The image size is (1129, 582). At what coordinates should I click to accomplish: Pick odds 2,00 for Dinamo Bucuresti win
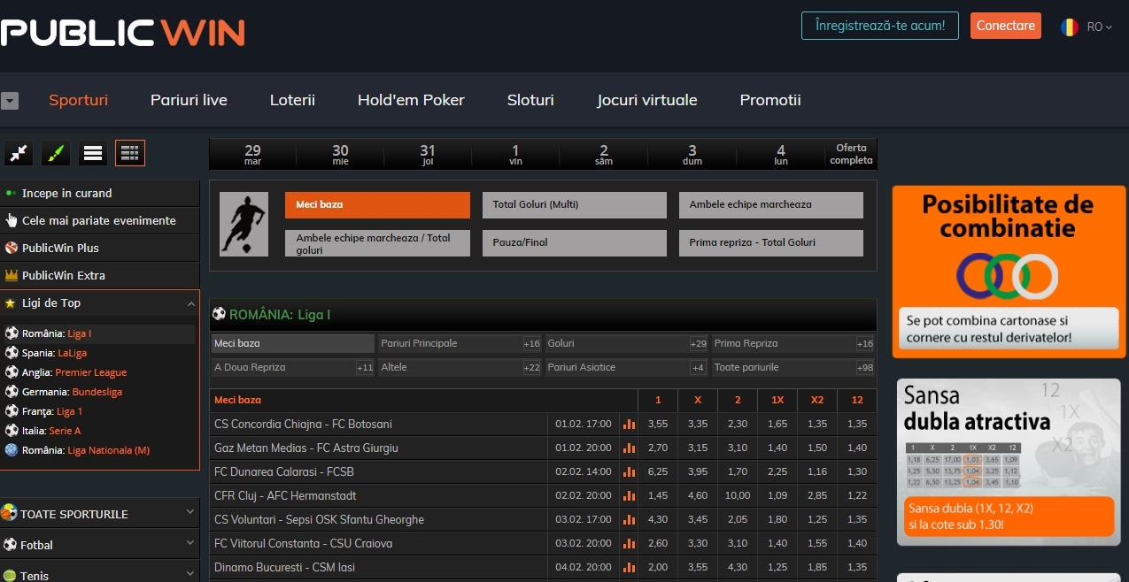coord(658,568)
